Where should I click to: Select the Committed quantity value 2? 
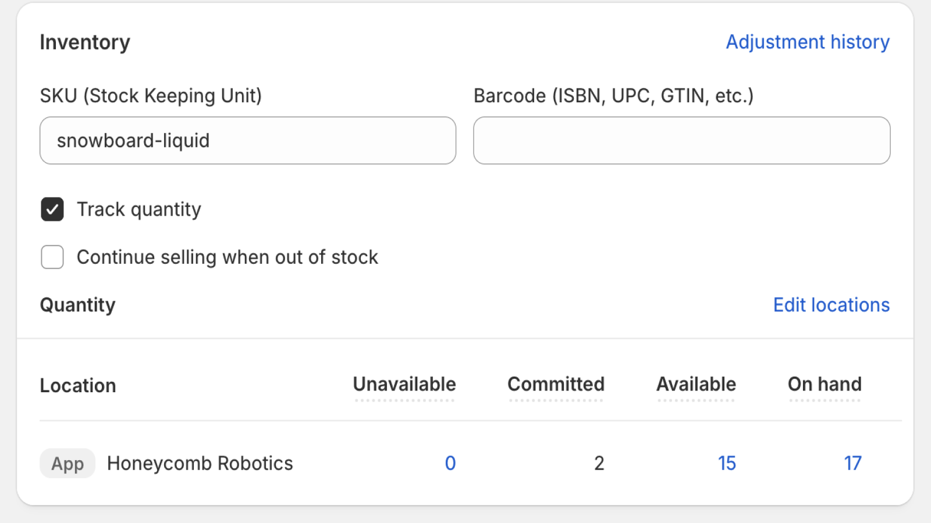coord(599,463)
